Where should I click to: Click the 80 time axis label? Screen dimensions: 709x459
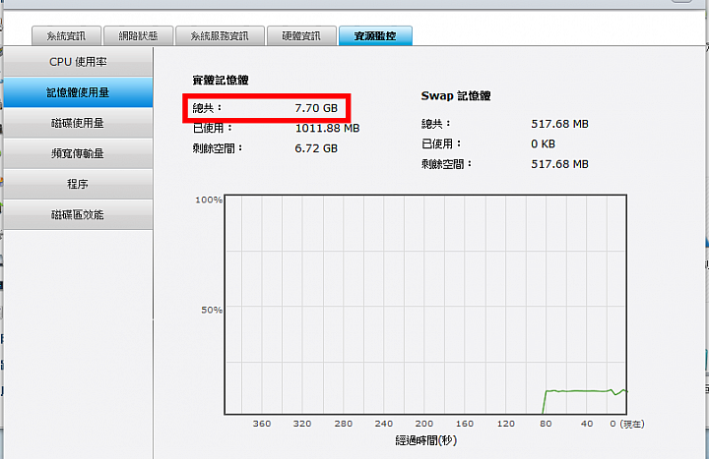(x=546, y=424)
